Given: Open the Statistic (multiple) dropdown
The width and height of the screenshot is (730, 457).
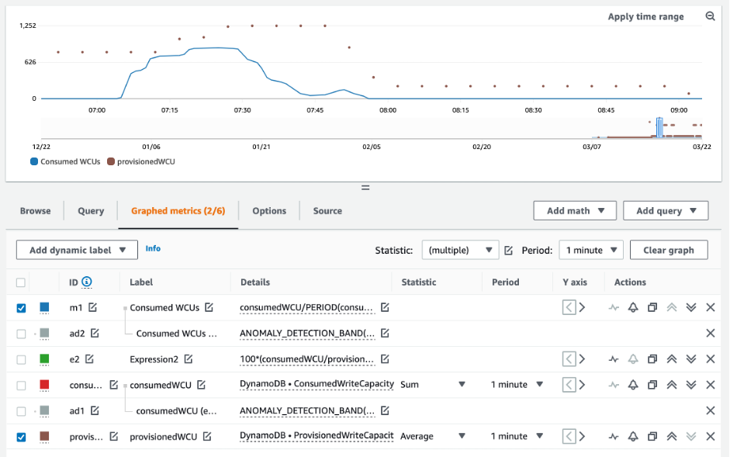Looking at the screenshot, I should (x=460, y=250).
